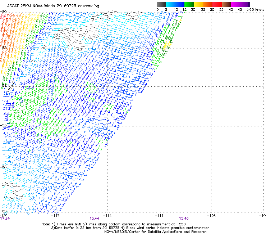Click the gray 0-5 knots legend swatch
The width and height of the screenshot is (266, 234).
[161, 4]
